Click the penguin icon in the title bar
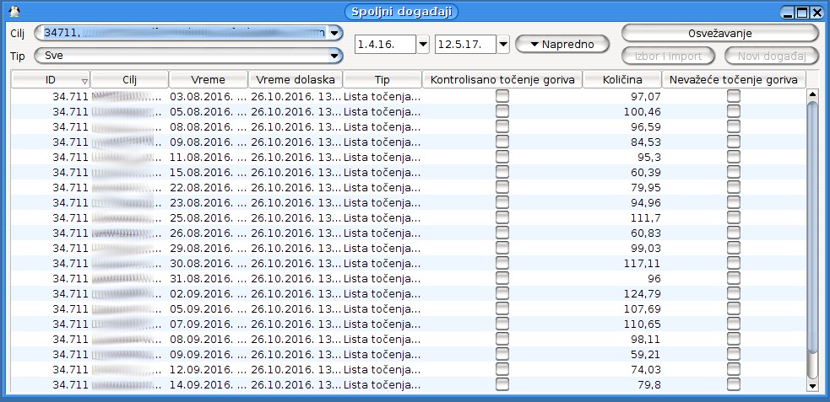Screen dimensions: 830x402 coord(14,12)
